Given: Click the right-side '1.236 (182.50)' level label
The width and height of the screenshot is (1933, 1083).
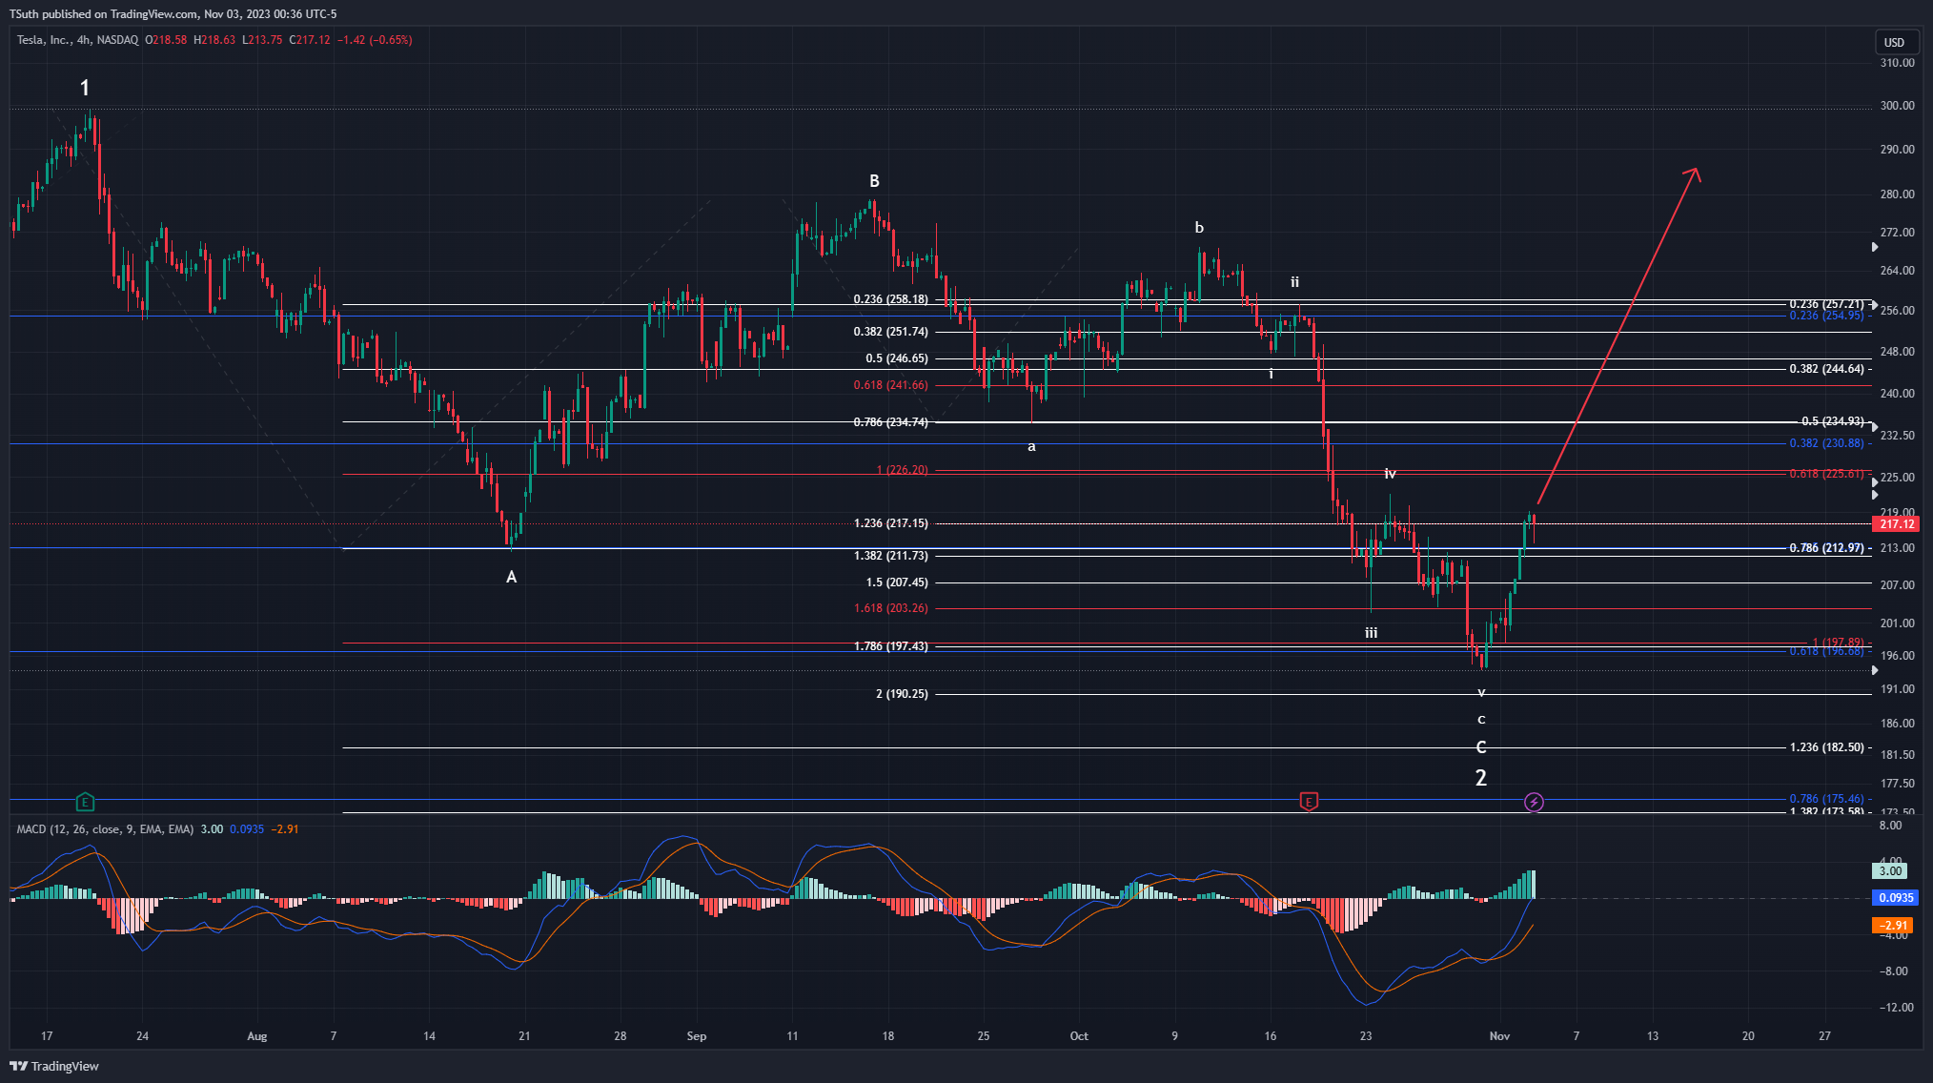Looking at the screenshot, I should [1826, 747].
